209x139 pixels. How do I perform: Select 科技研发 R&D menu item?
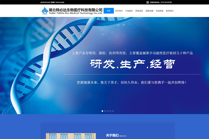160,11
